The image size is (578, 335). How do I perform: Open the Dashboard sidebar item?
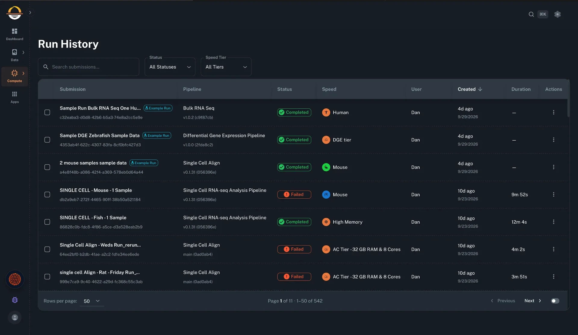[14, 34]
